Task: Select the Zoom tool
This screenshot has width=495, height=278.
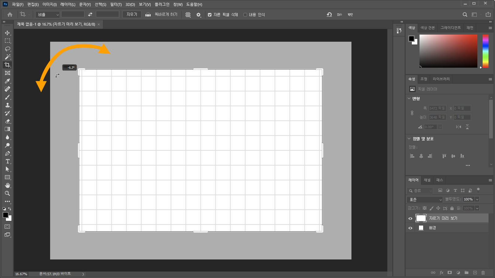Action: pyautogui.click(x=7, y=193)
